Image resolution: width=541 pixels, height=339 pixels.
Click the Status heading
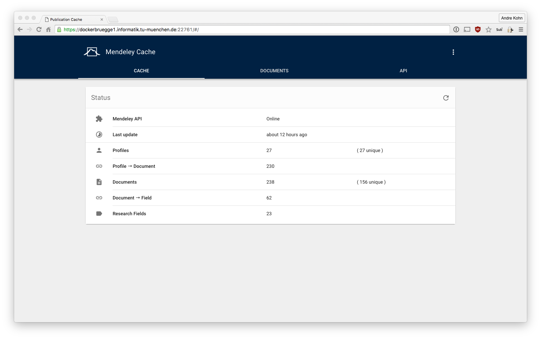point(101,98)
